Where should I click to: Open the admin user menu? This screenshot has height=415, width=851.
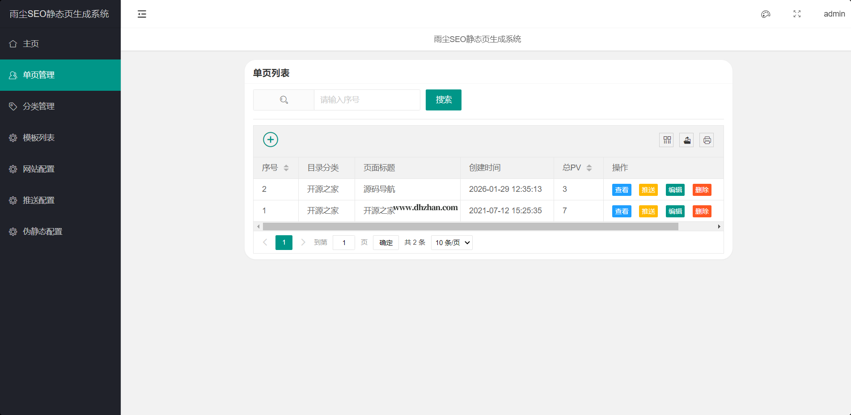834,14
